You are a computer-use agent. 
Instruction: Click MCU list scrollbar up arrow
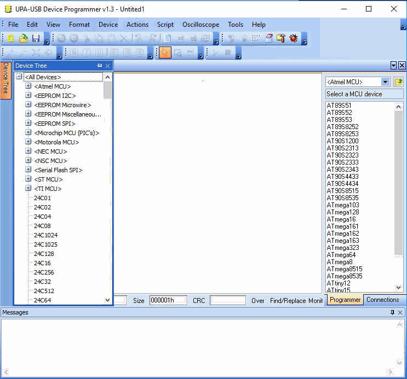coord(398,107)
